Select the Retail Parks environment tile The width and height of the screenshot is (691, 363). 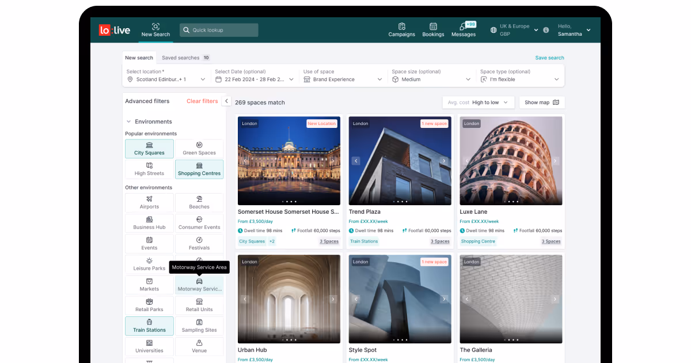click(149, 305)
